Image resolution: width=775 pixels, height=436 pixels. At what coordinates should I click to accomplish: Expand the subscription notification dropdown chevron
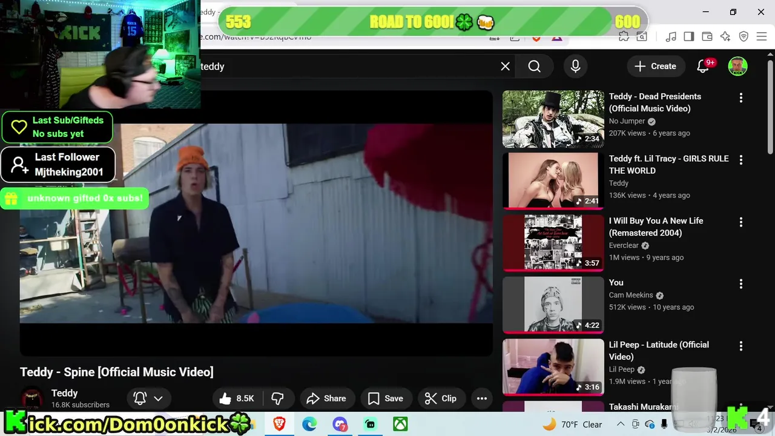tap(158, 398)
